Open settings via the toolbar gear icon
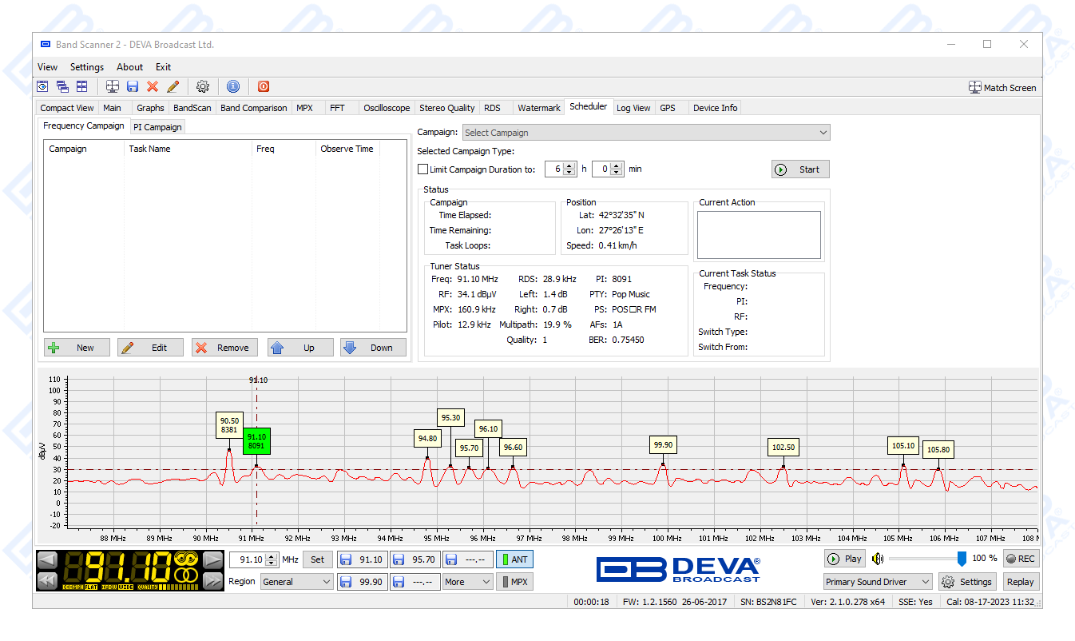Screen dimensions: 1075x641 click(x=203, y=86)
